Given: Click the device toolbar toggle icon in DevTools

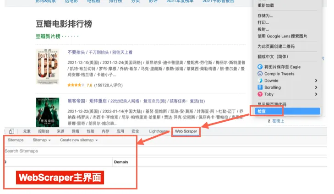Looking at the screenshot, I should [x=11, y=131].
